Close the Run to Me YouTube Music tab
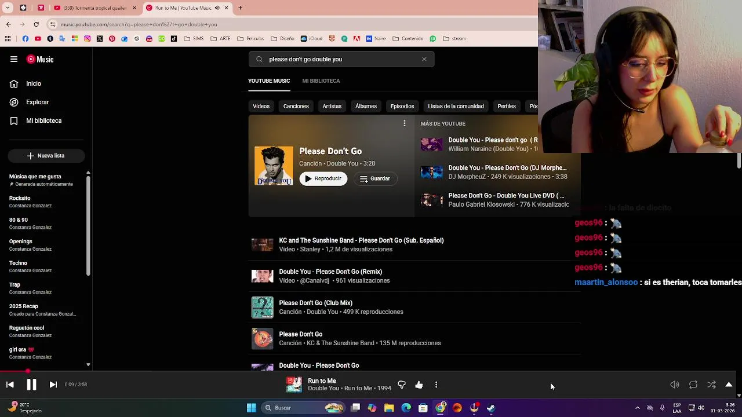This screenshot has height=417, width=742. coord(227,8)
